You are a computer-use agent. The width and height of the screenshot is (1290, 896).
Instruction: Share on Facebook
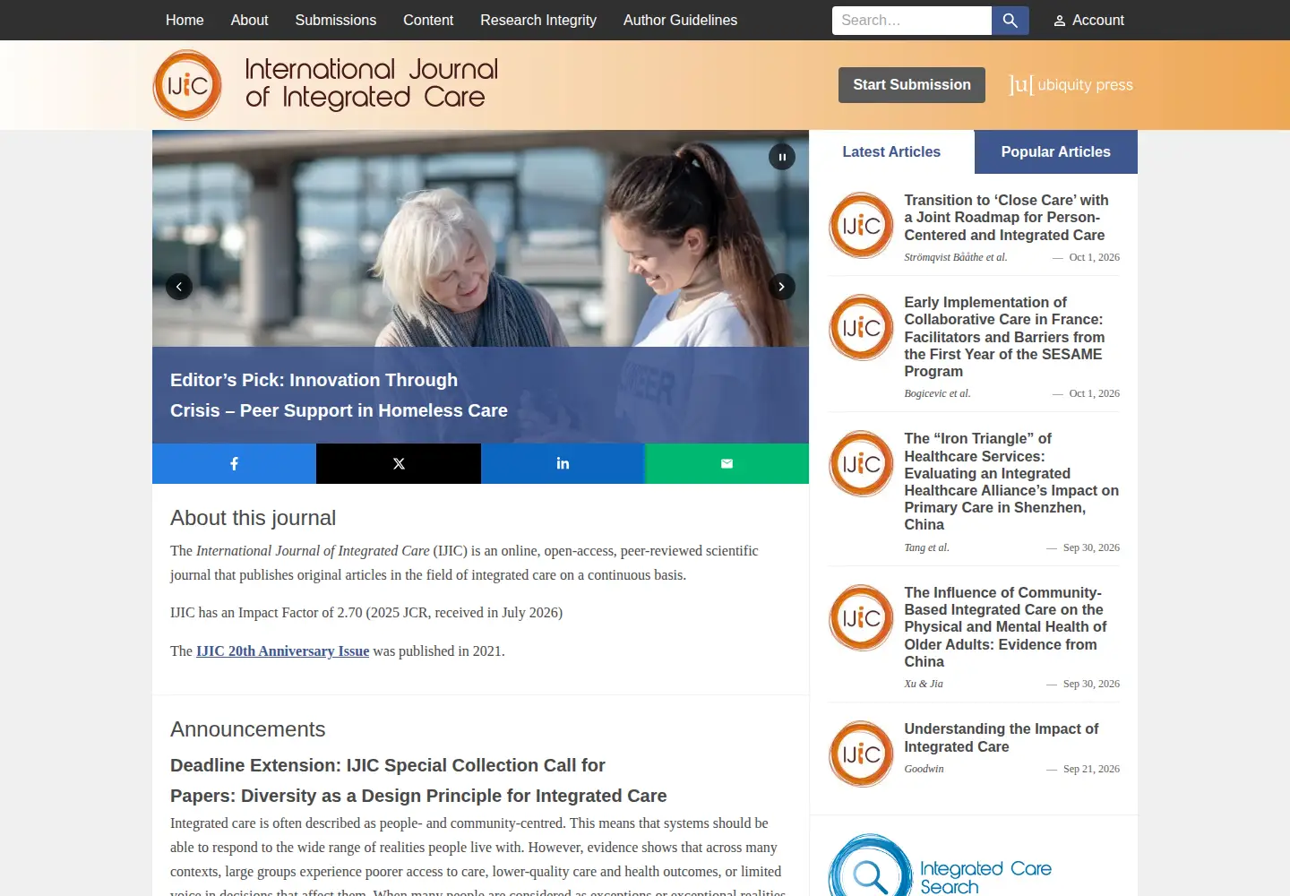pos(234,463)
